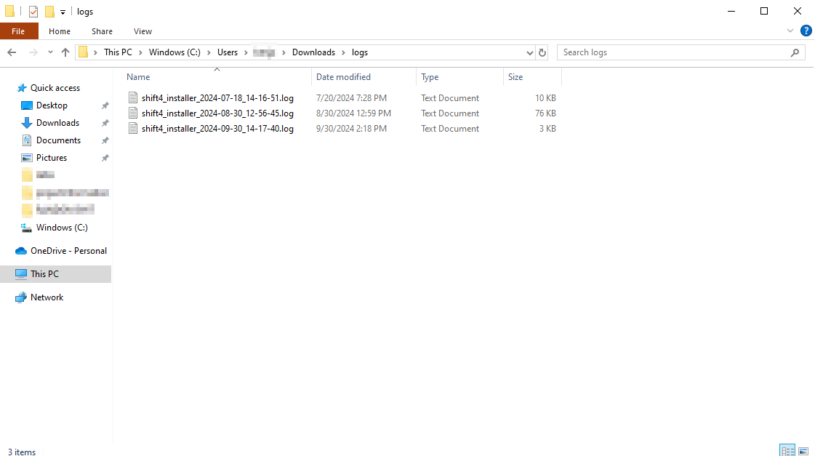Go up one folder level

[65, 52]
